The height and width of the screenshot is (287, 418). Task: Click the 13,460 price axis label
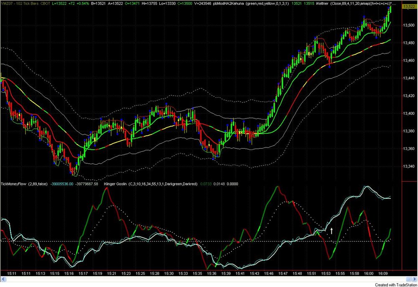click(409, 61)
